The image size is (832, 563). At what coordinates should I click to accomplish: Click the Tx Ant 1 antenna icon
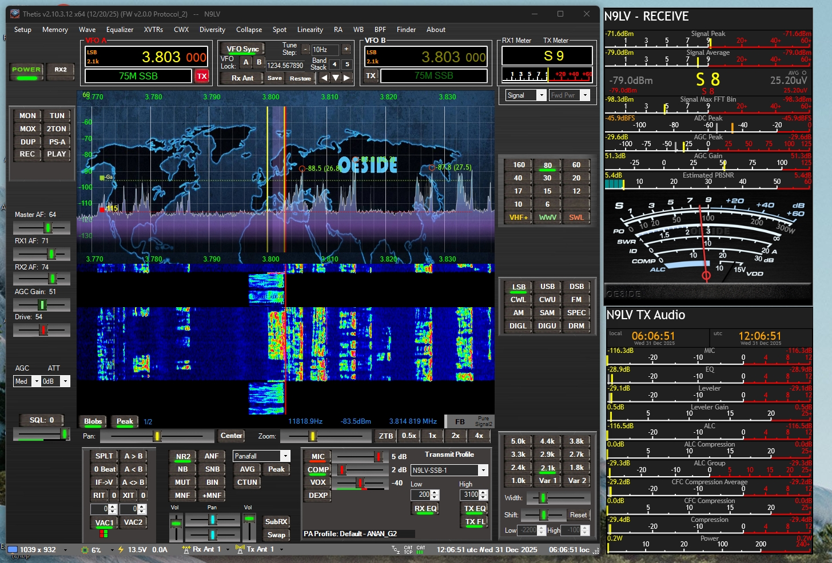pyautogui.click(x=240, y=549)
